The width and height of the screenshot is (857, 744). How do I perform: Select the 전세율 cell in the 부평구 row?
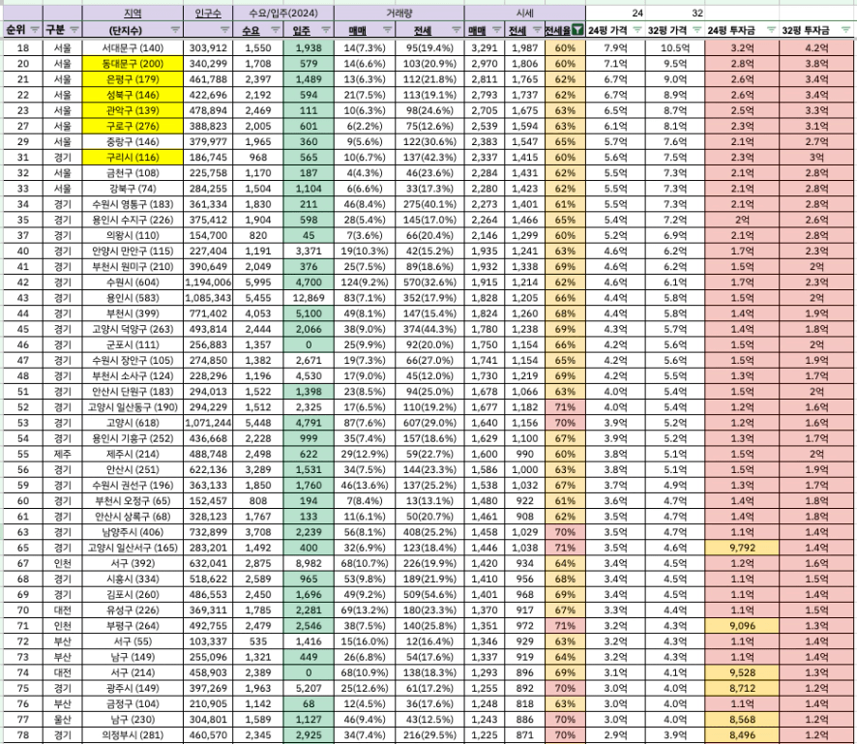(x=565, y=626)
